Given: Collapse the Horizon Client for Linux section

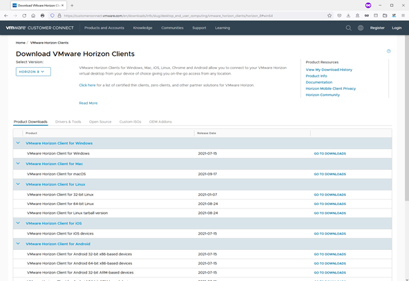Looking at the screenshot, I should coord(18,184).
